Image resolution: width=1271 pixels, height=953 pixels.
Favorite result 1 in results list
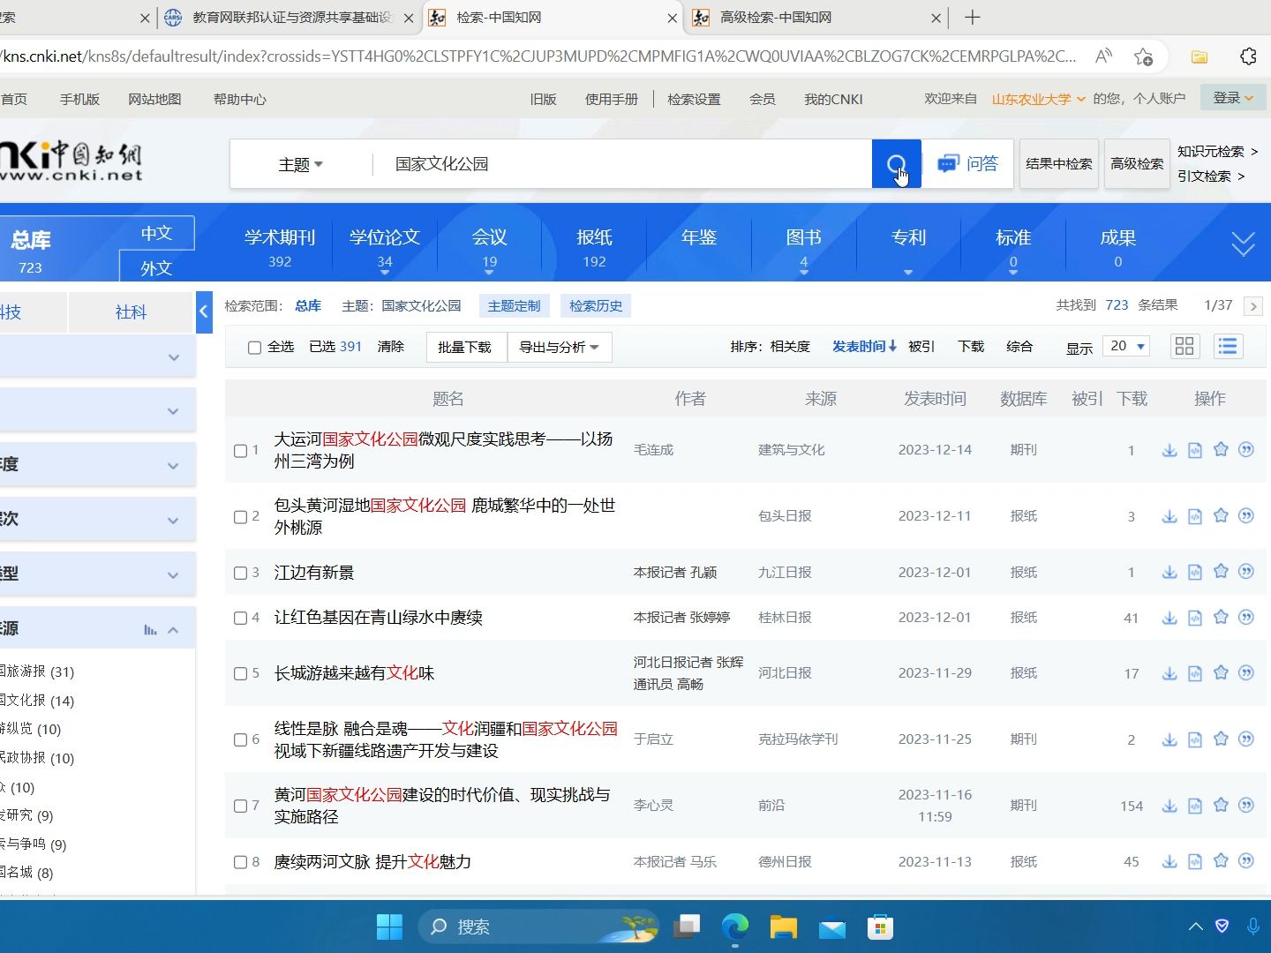pos(1221,450)
